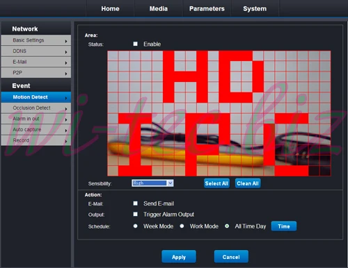Image resolution: width=348 pixels, height=268 pixels.
Task: Tick the Enable status checkbox
Action: (x=135, y=44)
